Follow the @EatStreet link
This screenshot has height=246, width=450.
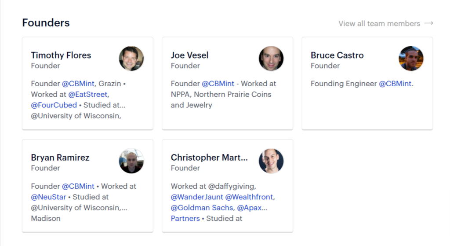pyautogui.click(x=89, y=94)
